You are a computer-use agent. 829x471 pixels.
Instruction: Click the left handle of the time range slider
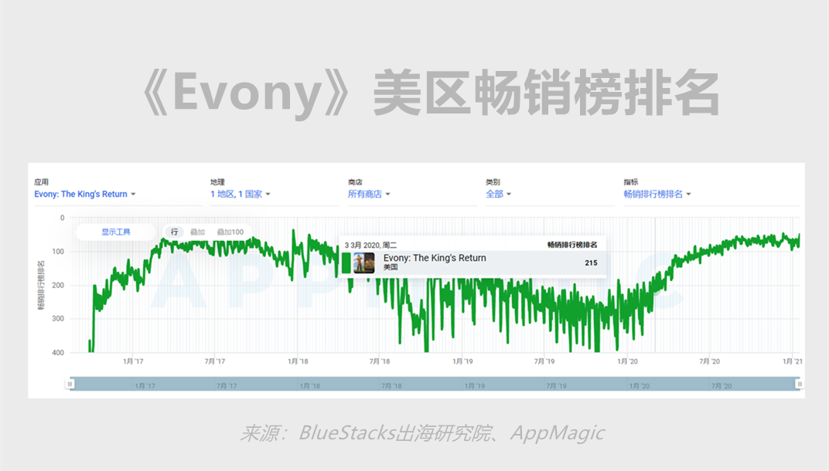(70, 384)
